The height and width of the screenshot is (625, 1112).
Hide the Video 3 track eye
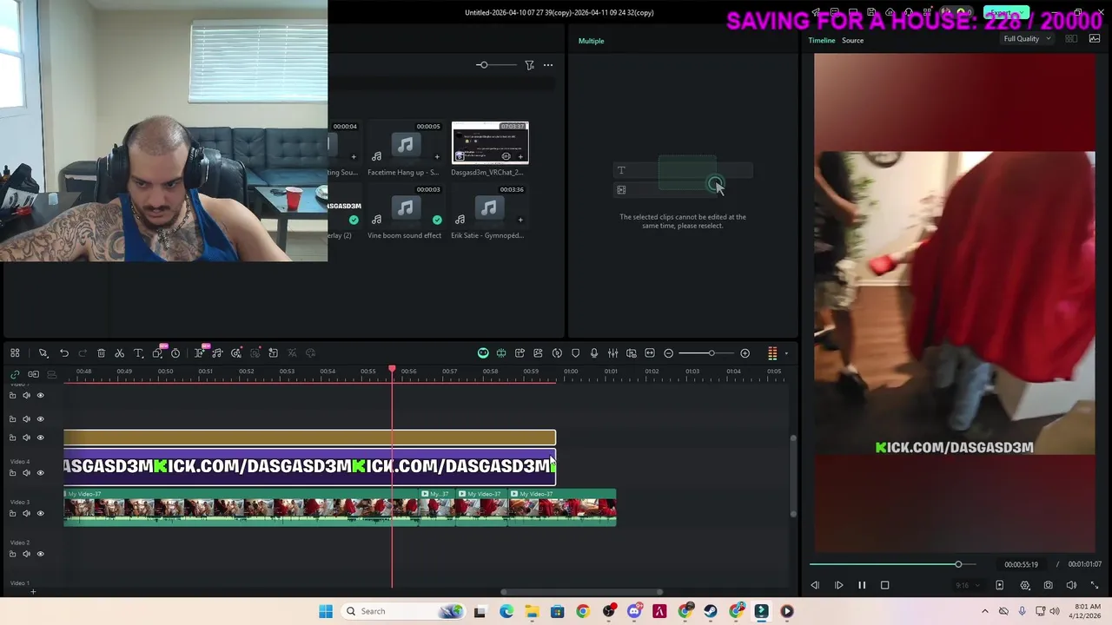pos(40,513)
